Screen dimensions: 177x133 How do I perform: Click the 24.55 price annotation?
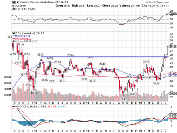(50, 58)
